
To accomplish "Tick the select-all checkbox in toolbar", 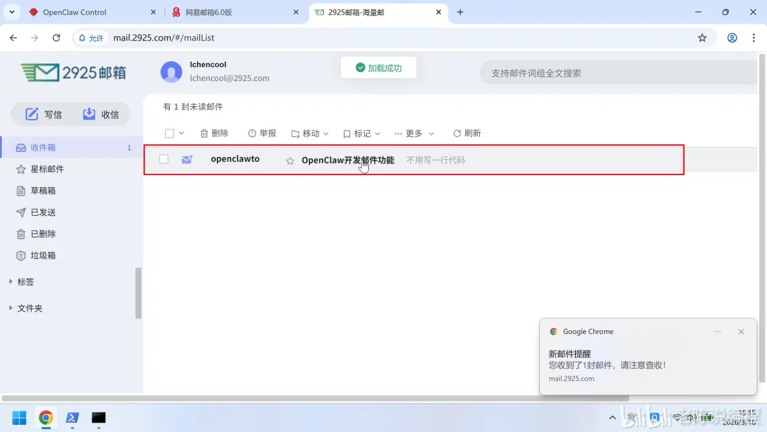I will click(x=169, y=133).
